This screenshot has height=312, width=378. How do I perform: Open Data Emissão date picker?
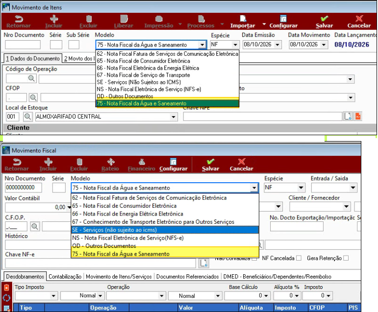pyautogui.click(x=277, y=45)
